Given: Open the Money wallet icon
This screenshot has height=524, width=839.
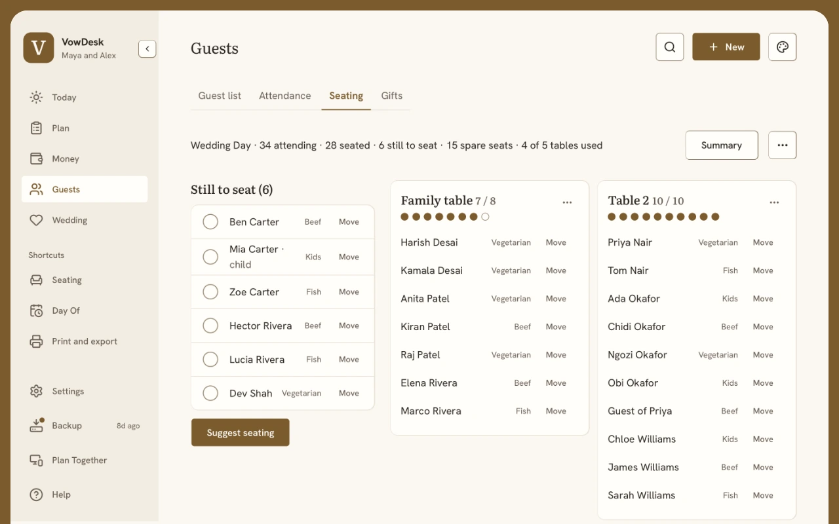Looking at the screenshot, I should coord(37,159).
